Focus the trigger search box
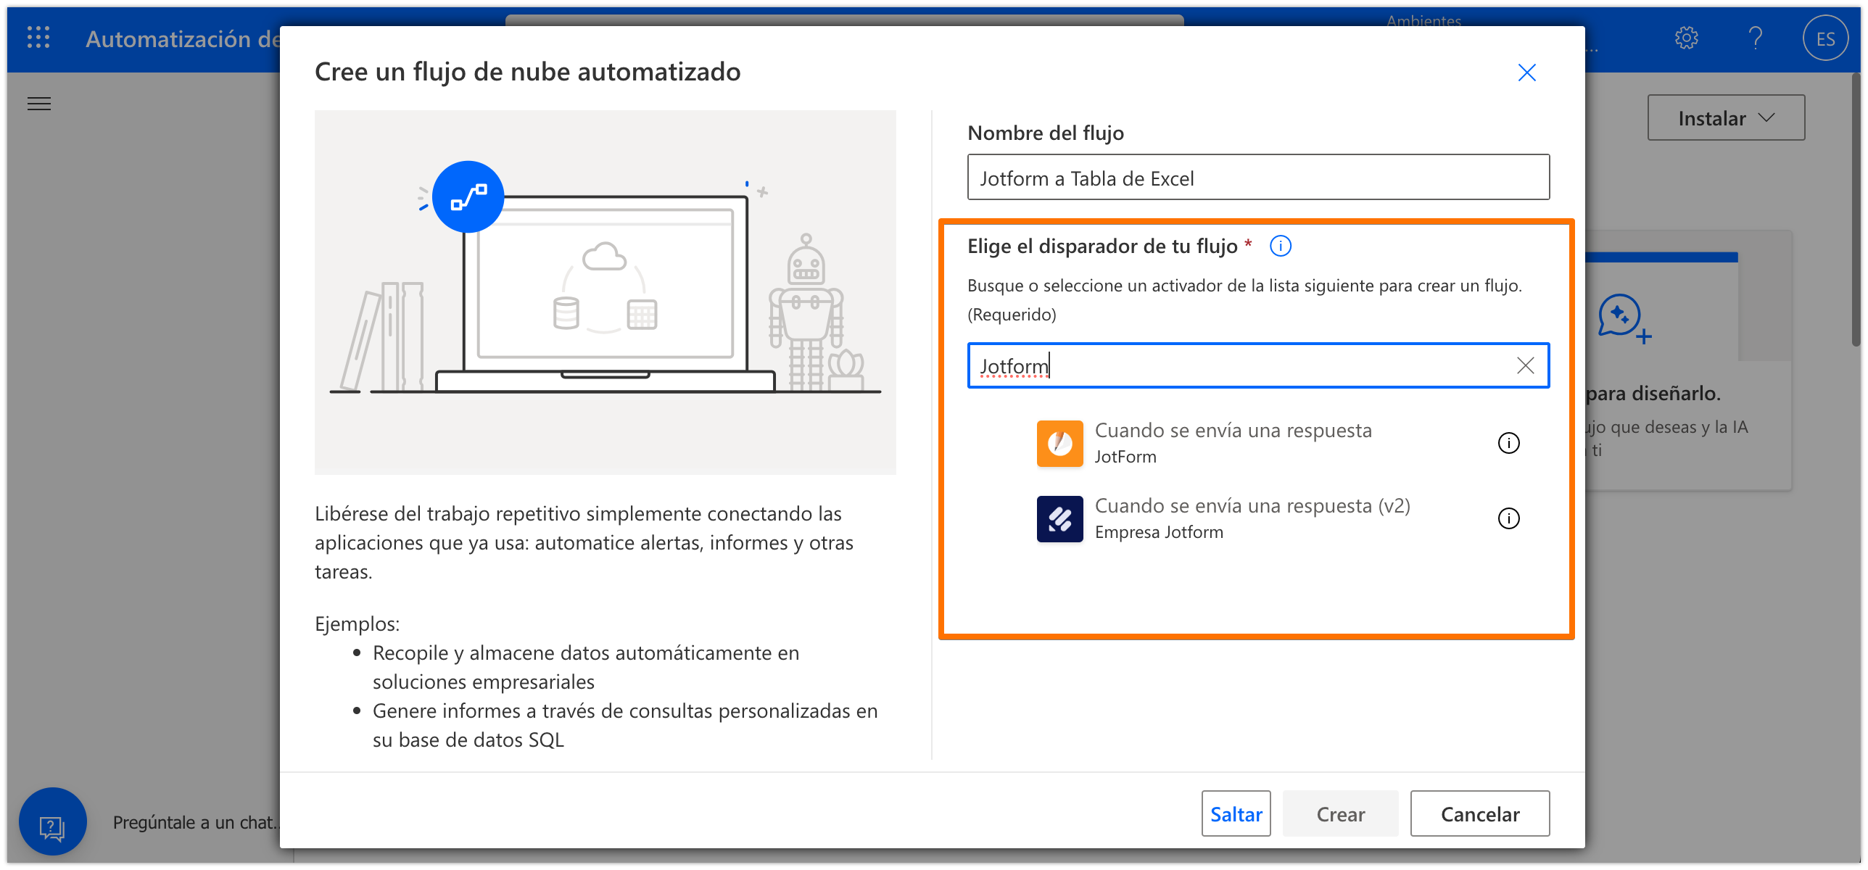 pyautogui.click(x=1233, y=365)
